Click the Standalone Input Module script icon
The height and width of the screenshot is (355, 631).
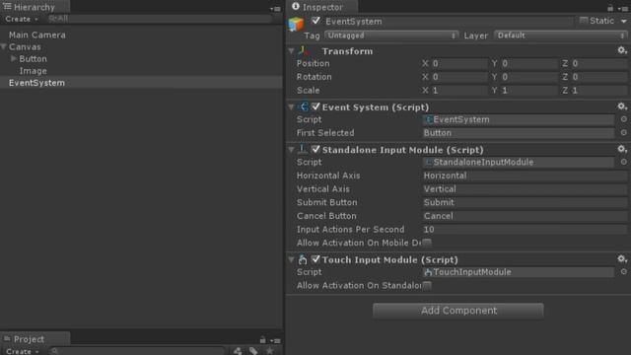pos(303,149)
